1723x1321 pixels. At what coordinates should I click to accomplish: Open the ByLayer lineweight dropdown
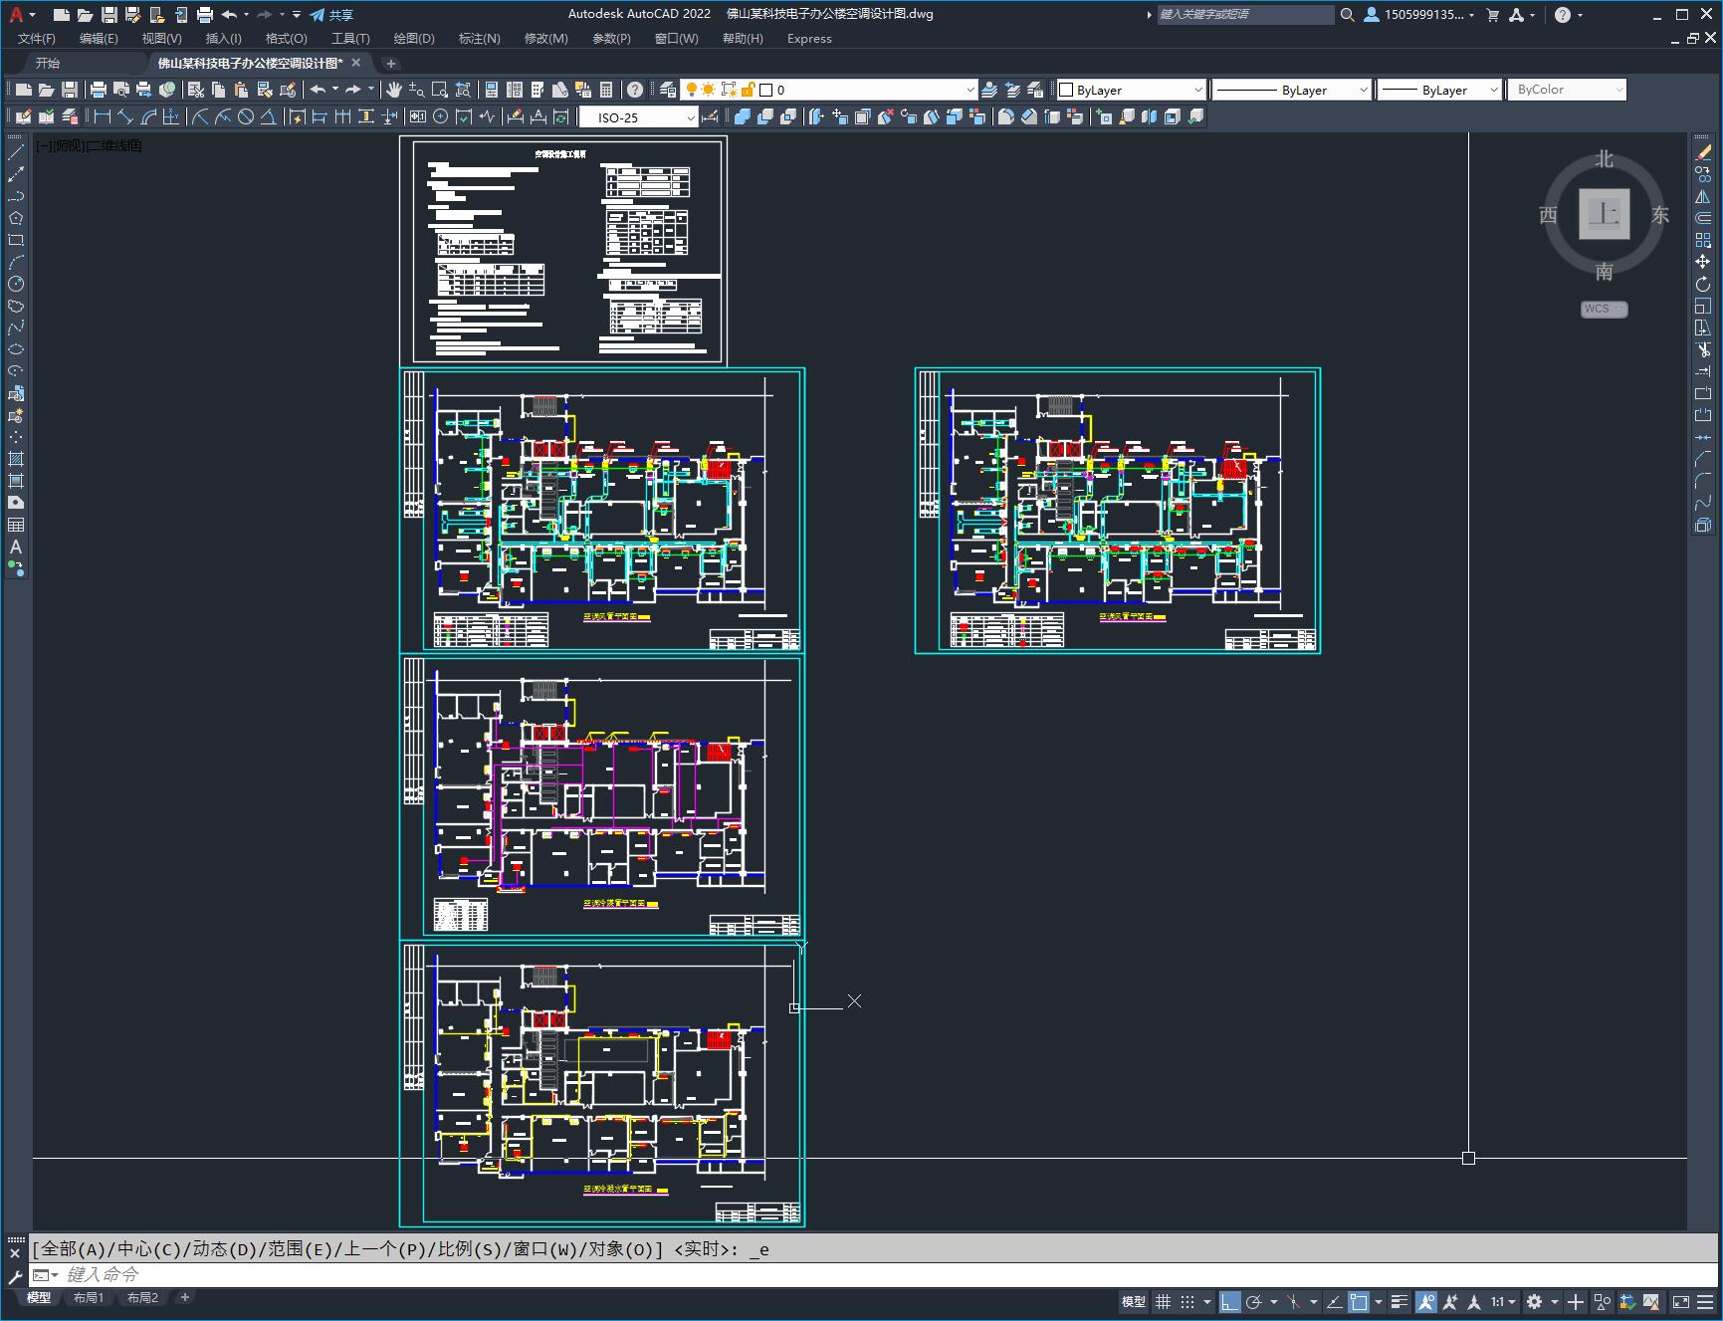1439,90
